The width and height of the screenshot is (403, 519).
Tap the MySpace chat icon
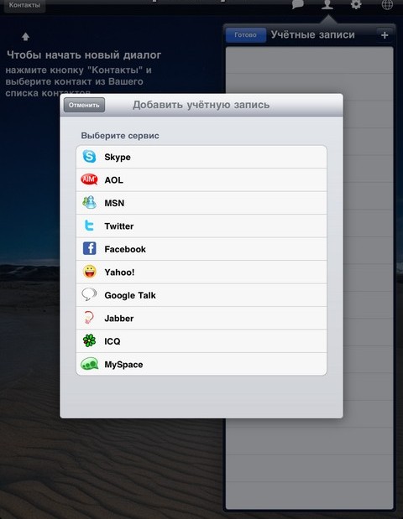[x=90, y=364]
